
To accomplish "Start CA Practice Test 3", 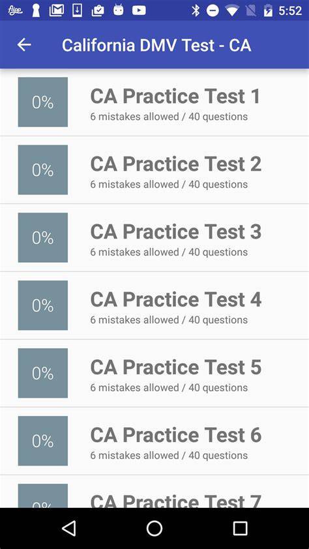I will 154,238.
